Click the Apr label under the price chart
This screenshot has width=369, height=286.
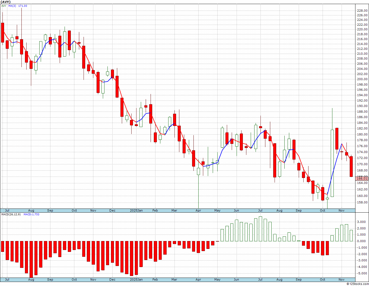click(198, 210)
